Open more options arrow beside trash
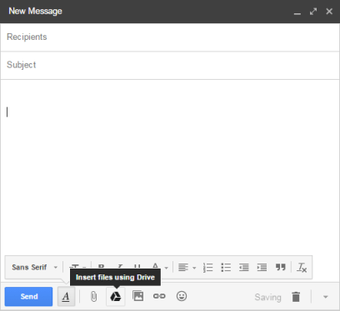 (x=326, y=297)
